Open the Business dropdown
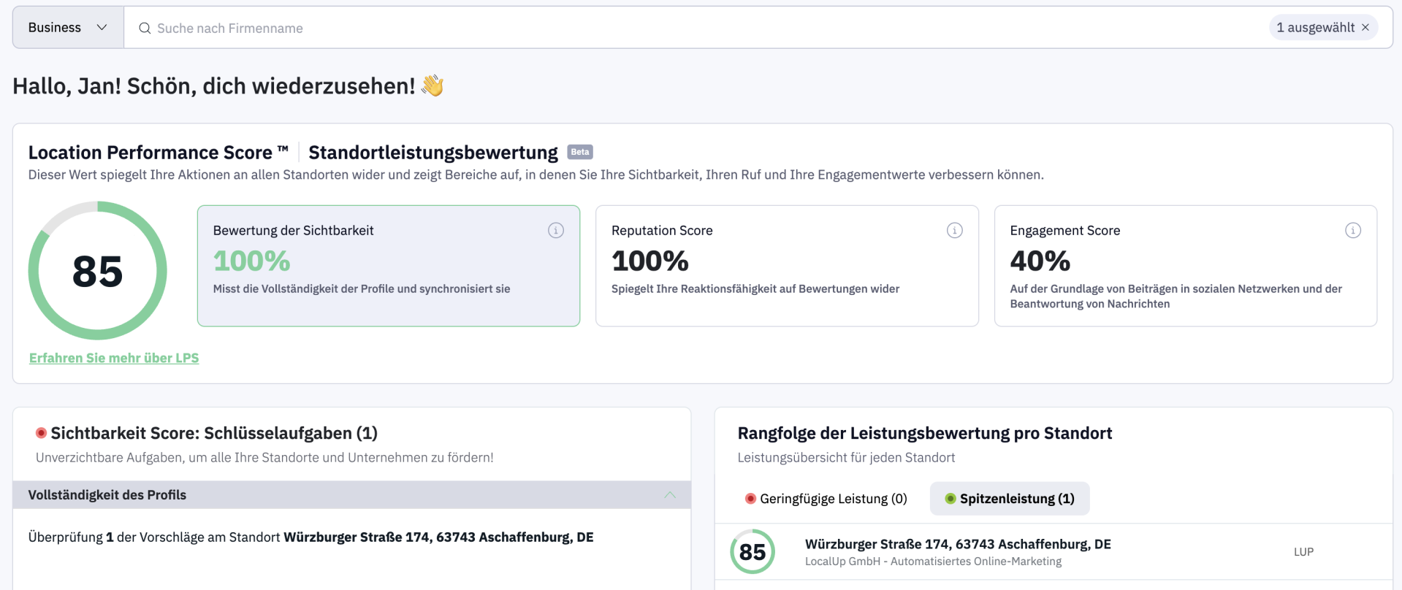Viewport: 1402px width, 590px height. tap(68, 28)
